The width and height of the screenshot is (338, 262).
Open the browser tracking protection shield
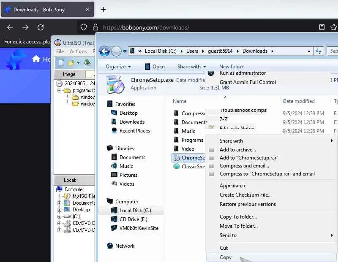[x=84, y=27]
